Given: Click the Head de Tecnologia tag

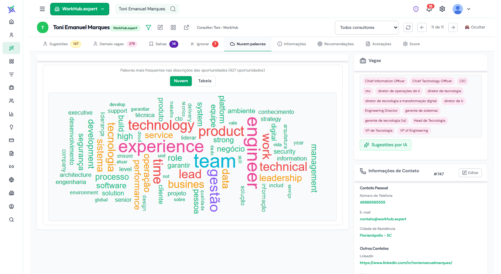Looking at the screenshot, I should pos(429,121).
